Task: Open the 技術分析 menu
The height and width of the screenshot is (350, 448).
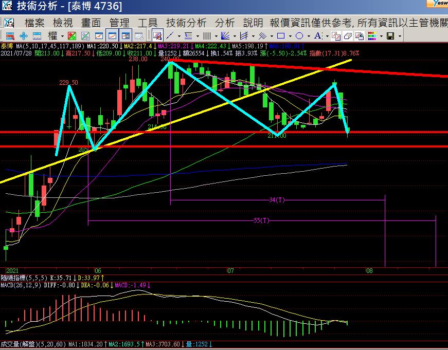Action: (186, 23)
